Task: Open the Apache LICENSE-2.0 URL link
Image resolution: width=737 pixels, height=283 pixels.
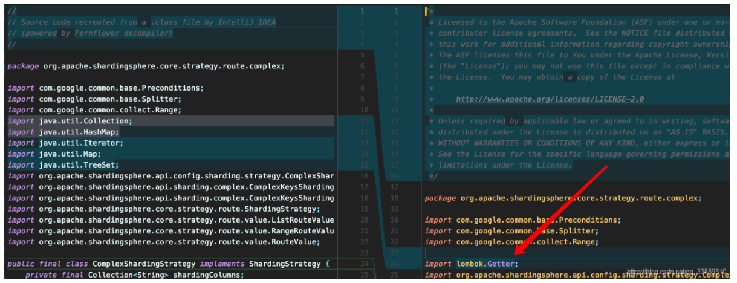Action: click(550, 99)
